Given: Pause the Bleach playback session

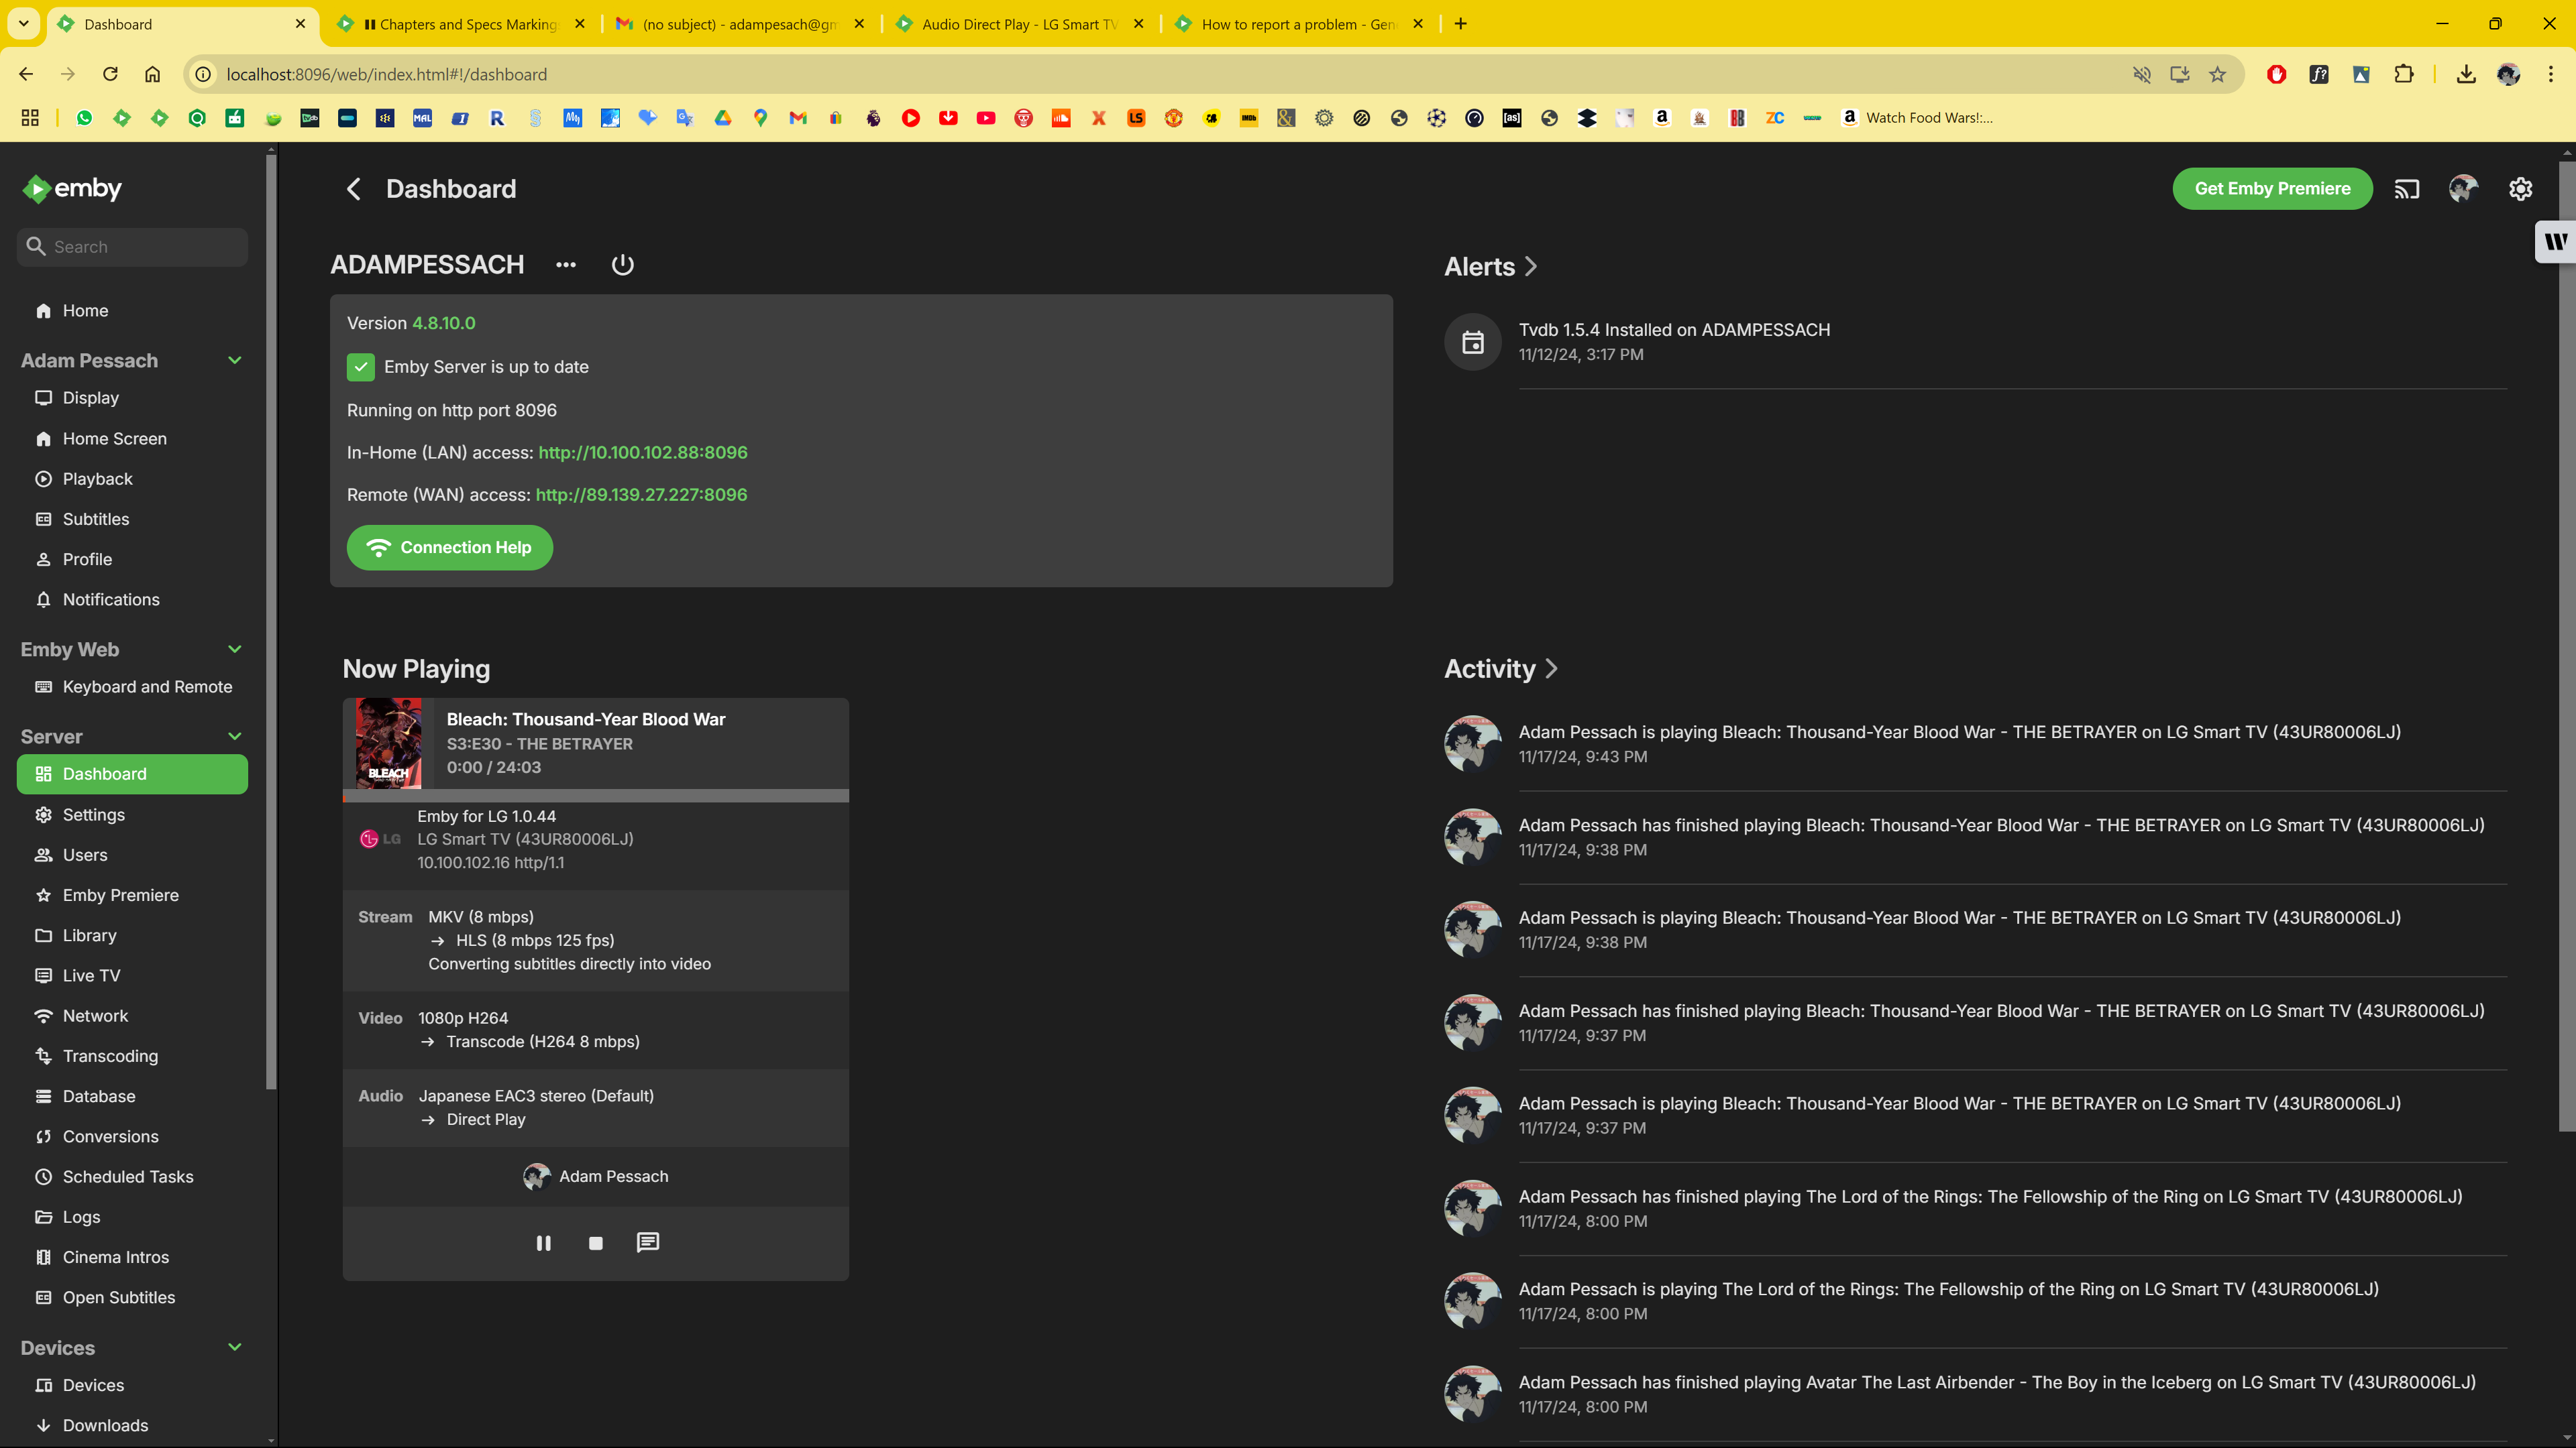Looking at the screenshot, I should pyautogui.click(x=543, y=1243).
